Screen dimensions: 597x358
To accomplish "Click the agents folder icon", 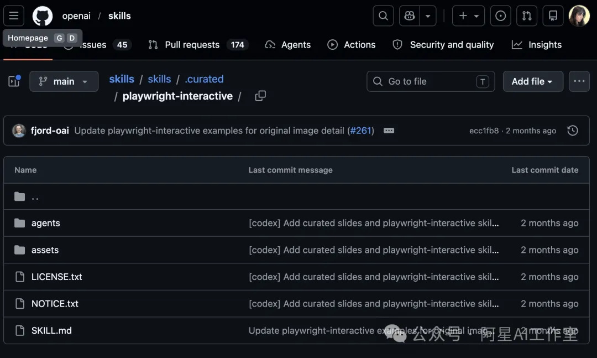I will pyautogui.click(x=19, y=223).
